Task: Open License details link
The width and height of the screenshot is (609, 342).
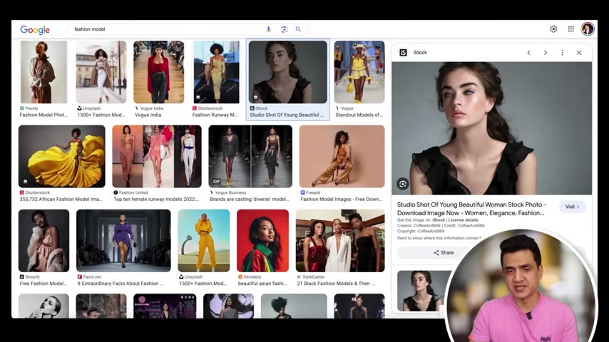Action: [464, 220]
